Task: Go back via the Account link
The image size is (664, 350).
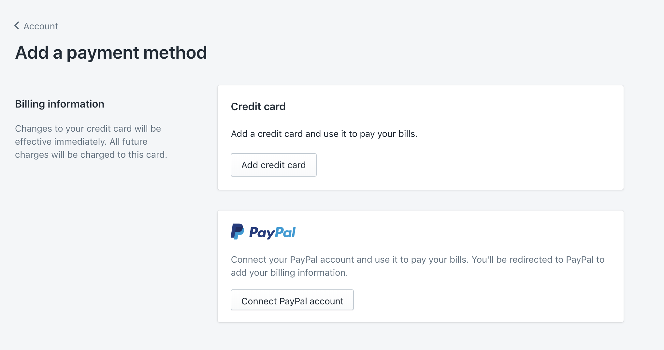Action: click(x=41, y=26)
